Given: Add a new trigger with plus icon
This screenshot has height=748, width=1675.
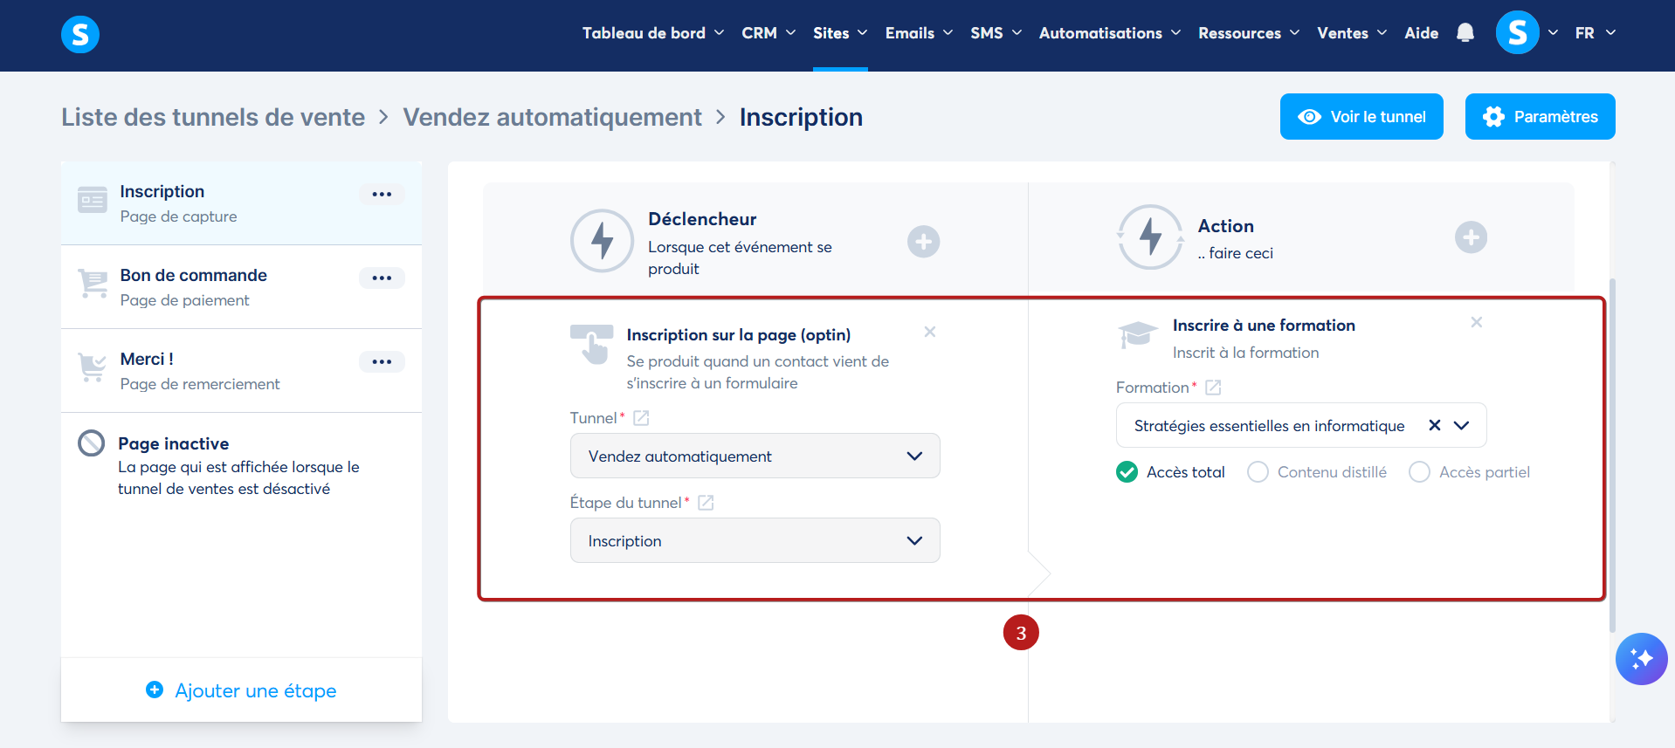Looking at the screenshot, I should [x=923, y=242].
